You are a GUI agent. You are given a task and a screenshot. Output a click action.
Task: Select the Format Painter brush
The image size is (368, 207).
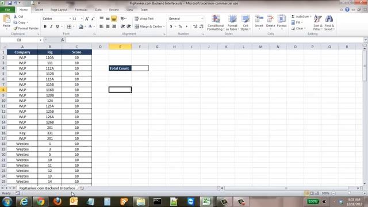16,28
